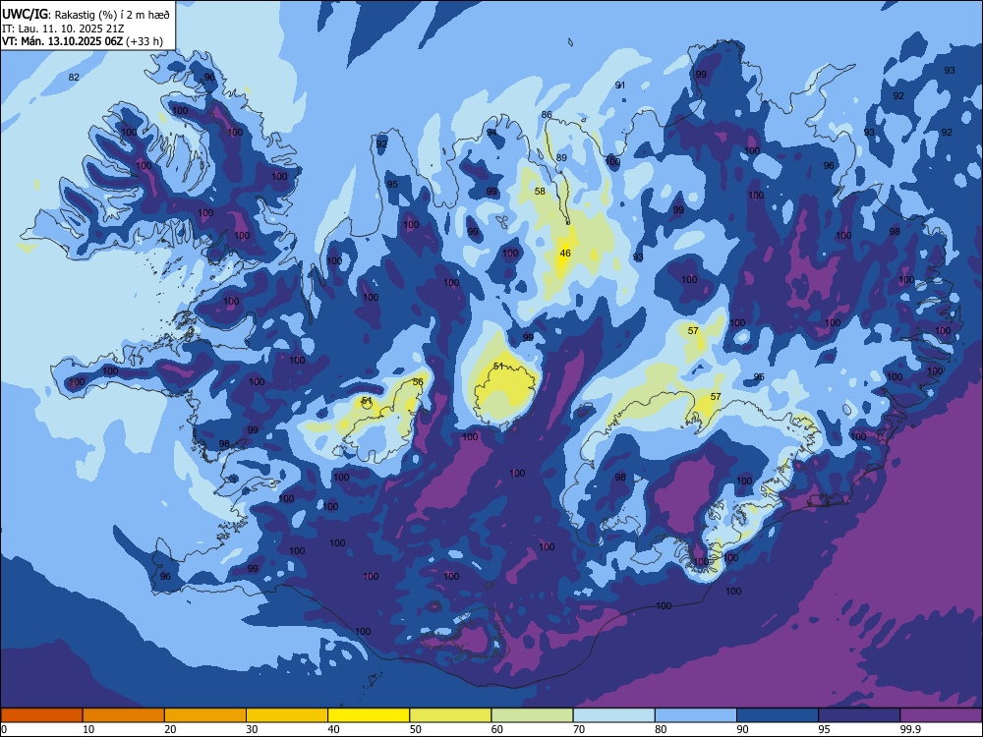Screen dimensions: 983x737
Task: Click the 'IT: Lau. 11. 10. 2025 21Z' line
Action: coord(63,28)
